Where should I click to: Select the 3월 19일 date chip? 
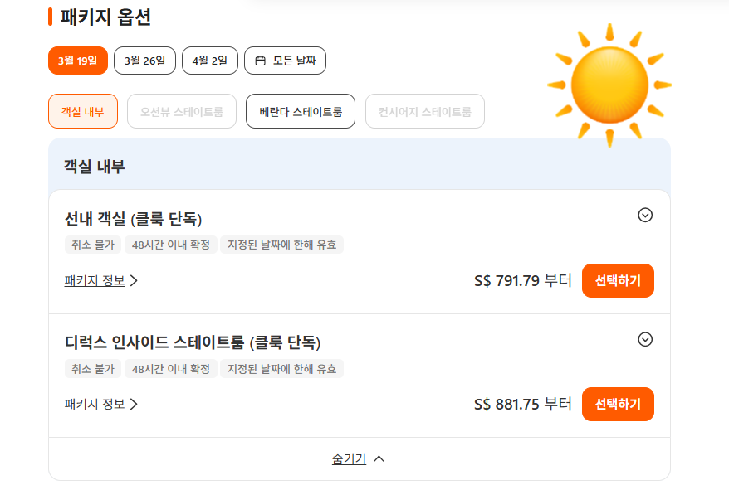pos(78,61)
